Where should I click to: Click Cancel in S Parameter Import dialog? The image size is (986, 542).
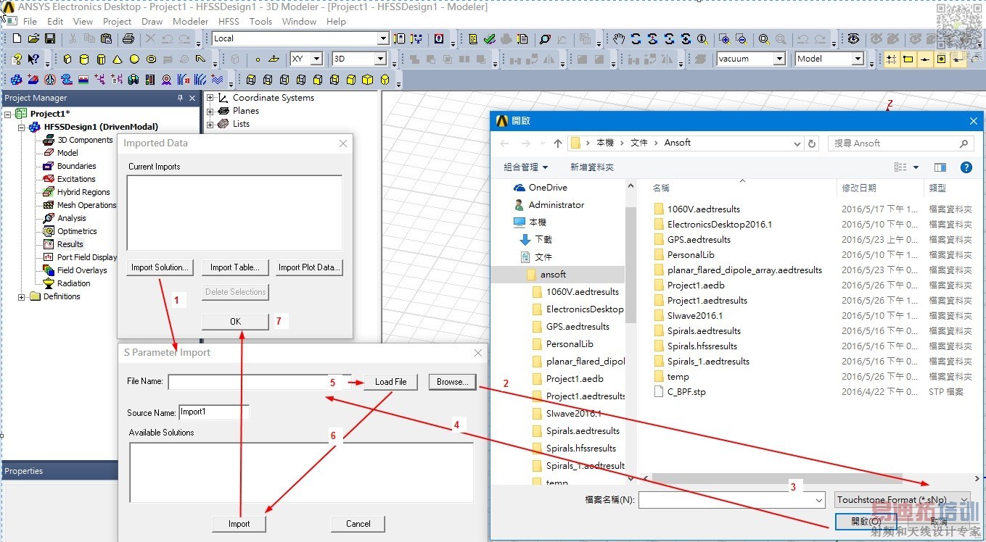coord(358,524)
